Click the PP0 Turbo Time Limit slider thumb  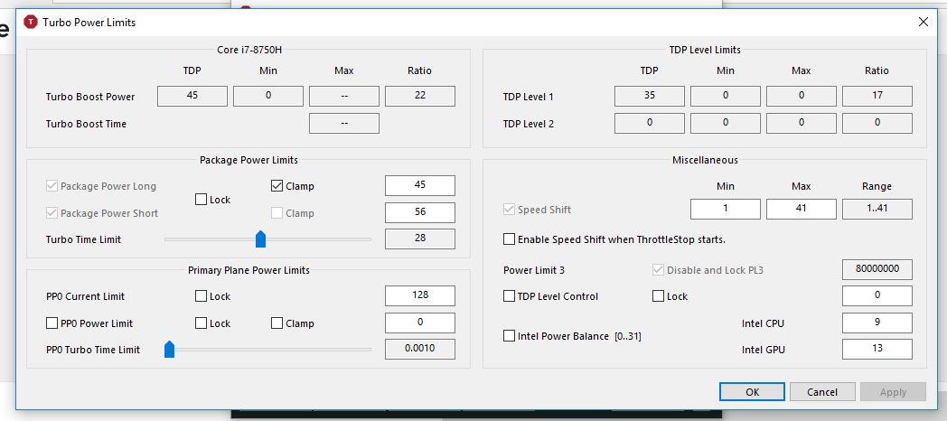coord(169,349)
